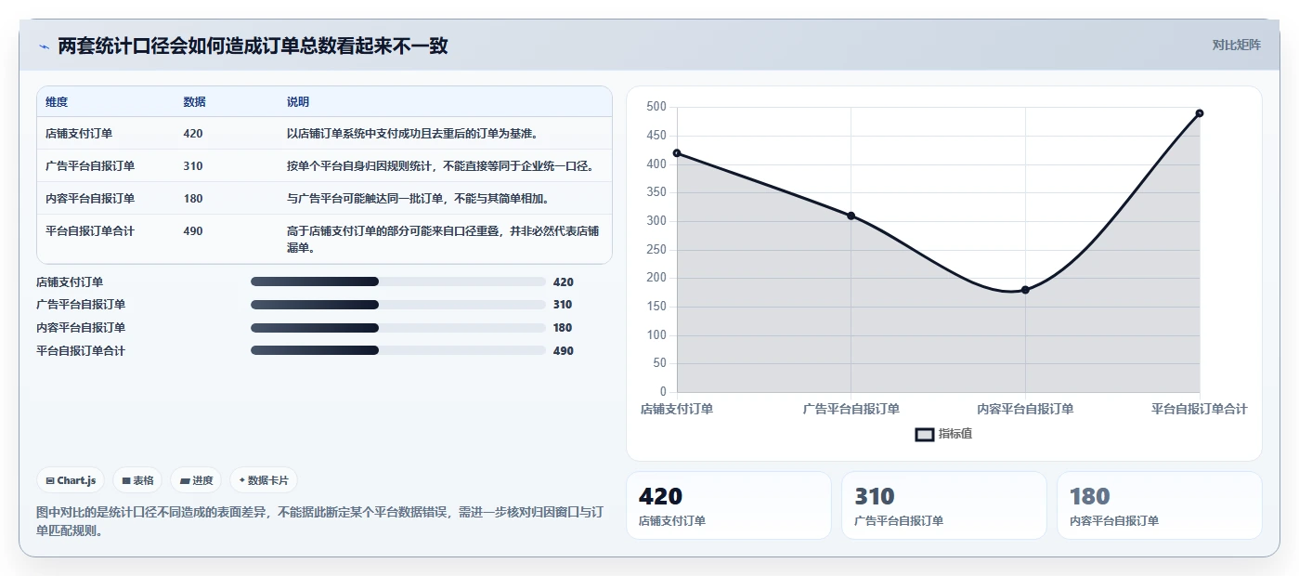The image size is (1299, 576).
Task: Click the table cell value 180
Action: (x=193, y=199)
